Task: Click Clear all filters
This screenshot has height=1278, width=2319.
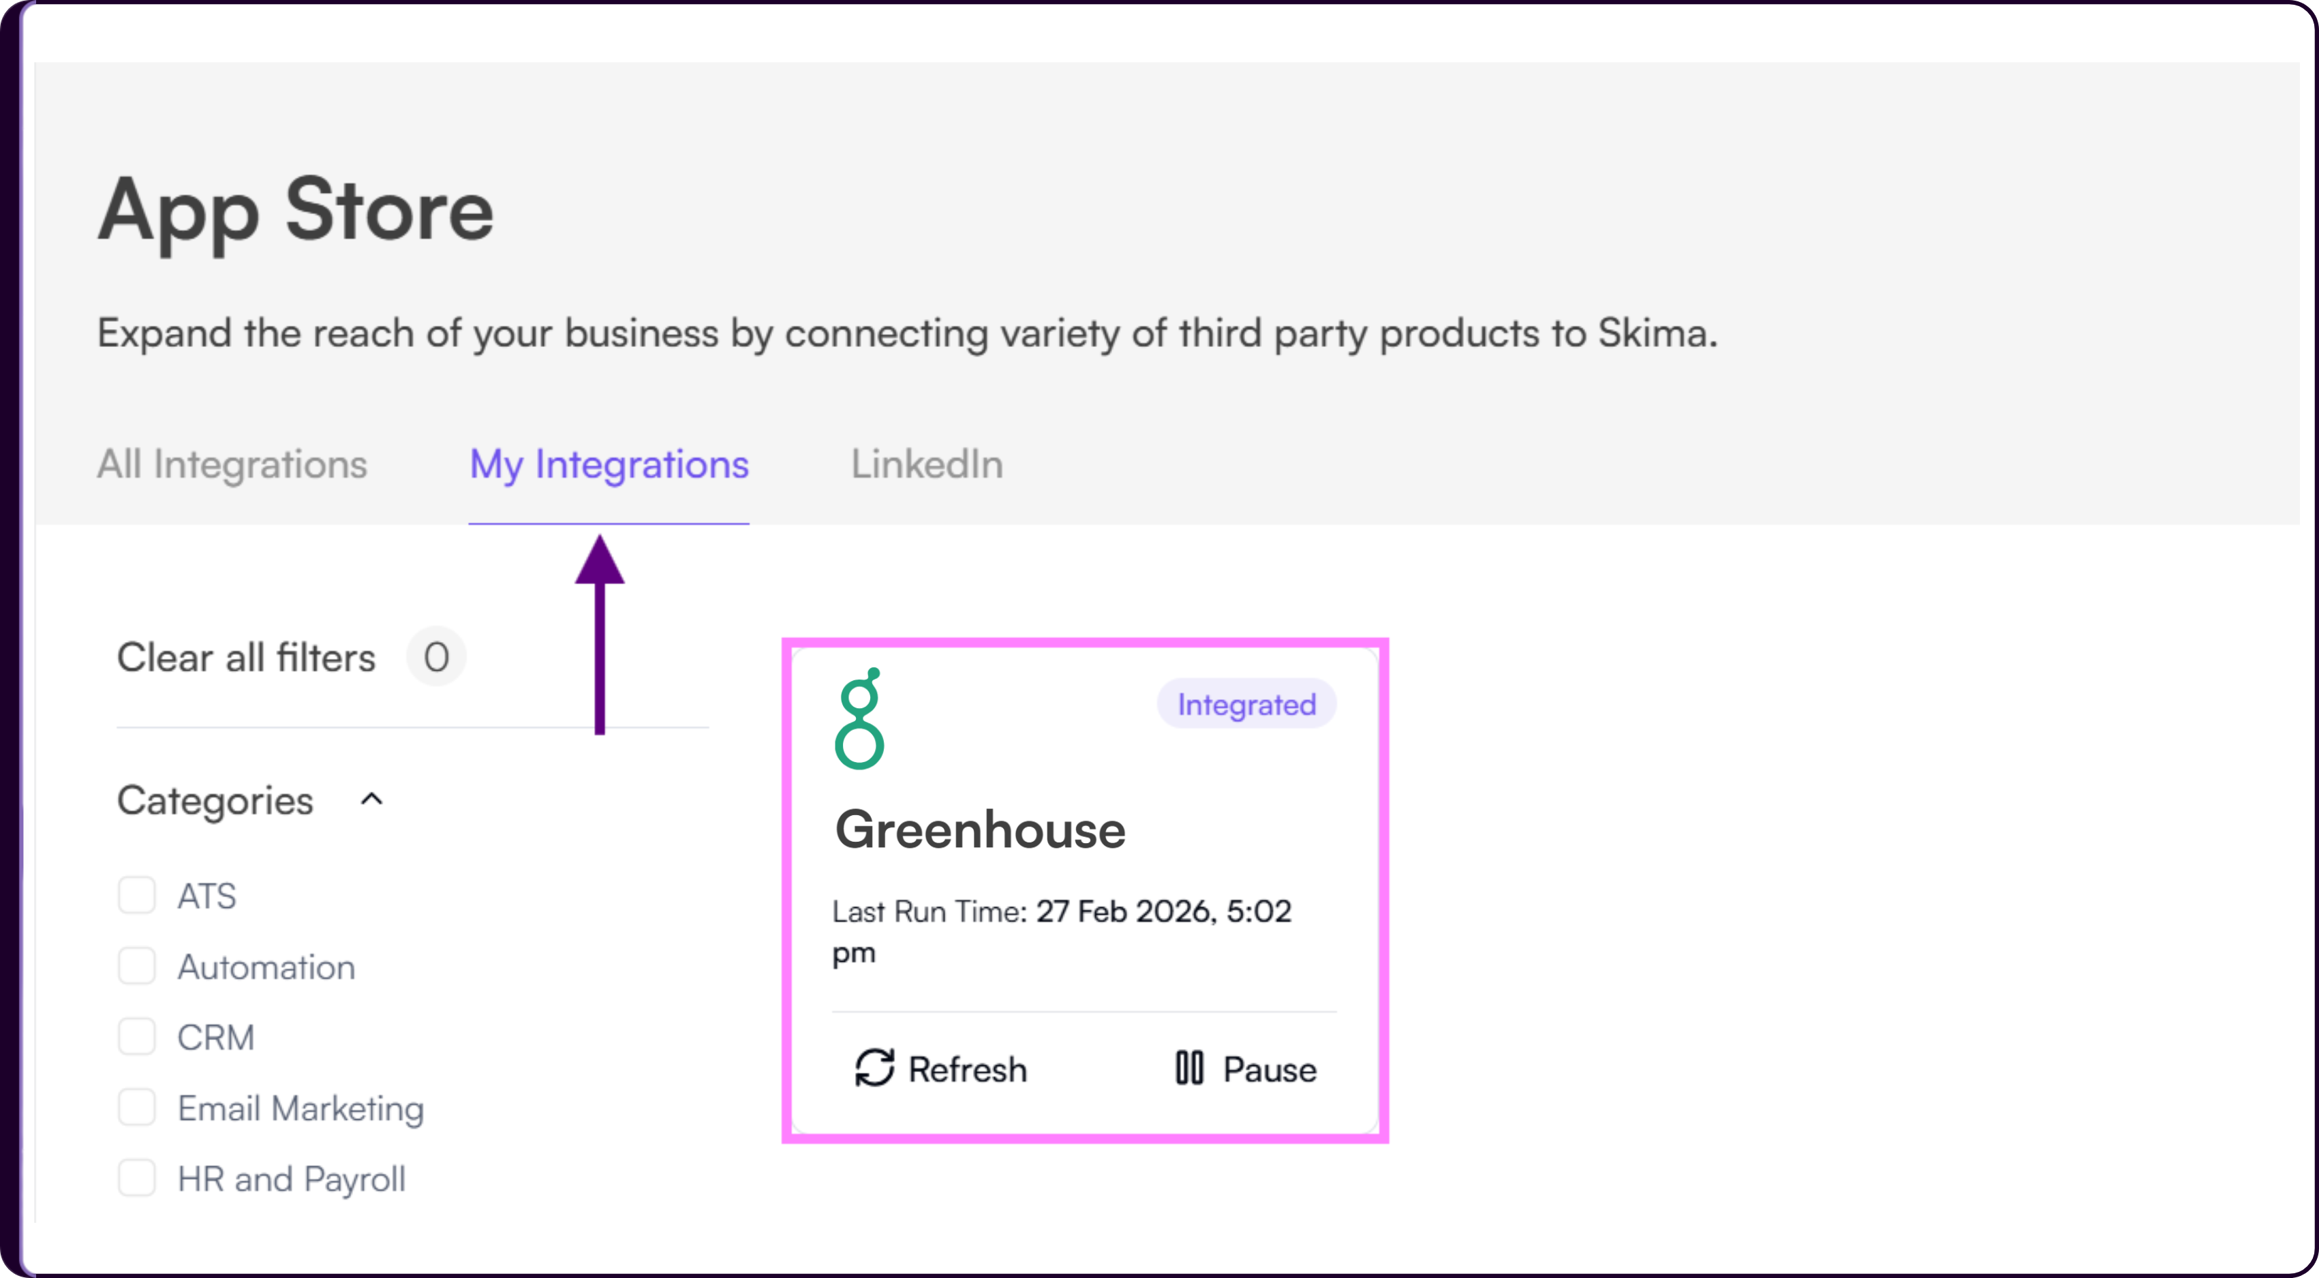Action: click(x=246, y=658)
